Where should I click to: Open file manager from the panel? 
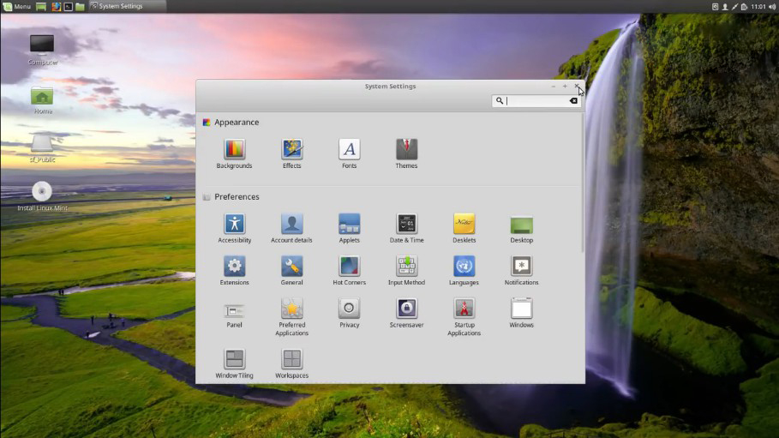(80, 7)
